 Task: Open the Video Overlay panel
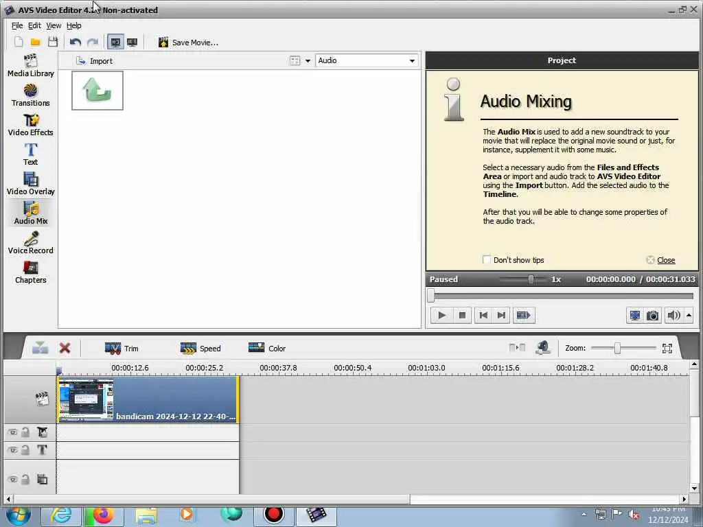click(x=30, y=184)
